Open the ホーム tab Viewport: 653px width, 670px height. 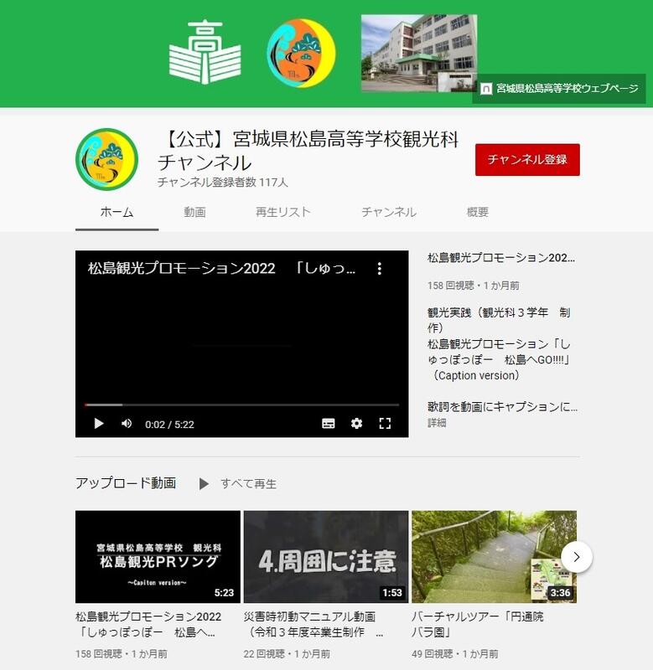117,212
